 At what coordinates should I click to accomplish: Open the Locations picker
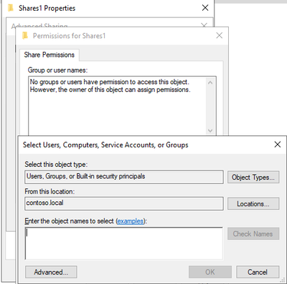click(253, 203)
